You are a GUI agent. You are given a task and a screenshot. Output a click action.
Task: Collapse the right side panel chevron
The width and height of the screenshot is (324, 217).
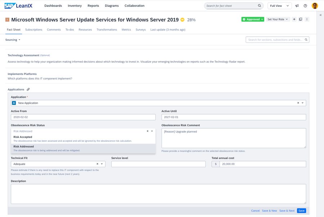[320, 15]
